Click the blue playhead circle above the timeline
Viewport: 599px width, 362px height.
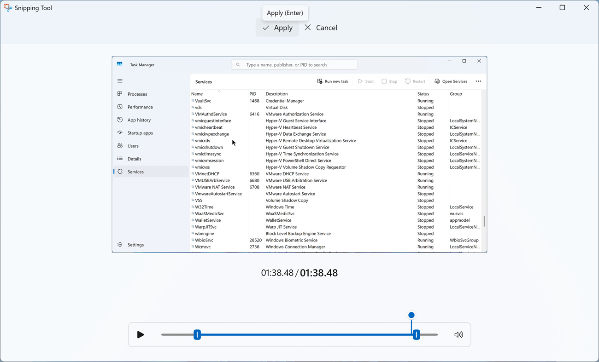pyautogui.click(x=411, y=315)
